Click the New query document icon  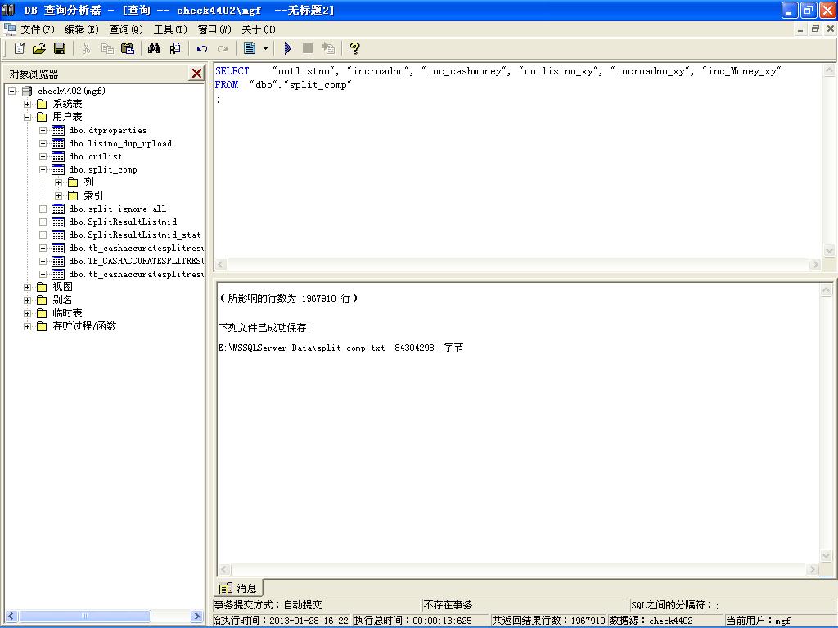pyautogui.click(x=20, y=48)
